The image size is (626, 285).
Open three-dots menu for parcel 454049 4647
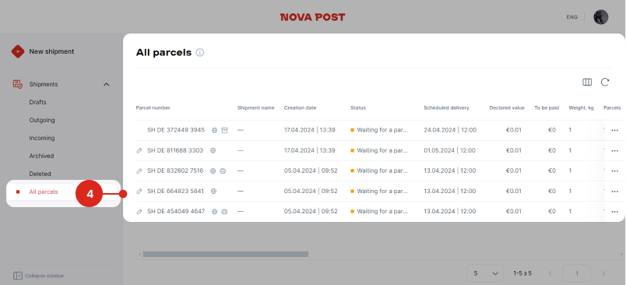coord(615,212)
